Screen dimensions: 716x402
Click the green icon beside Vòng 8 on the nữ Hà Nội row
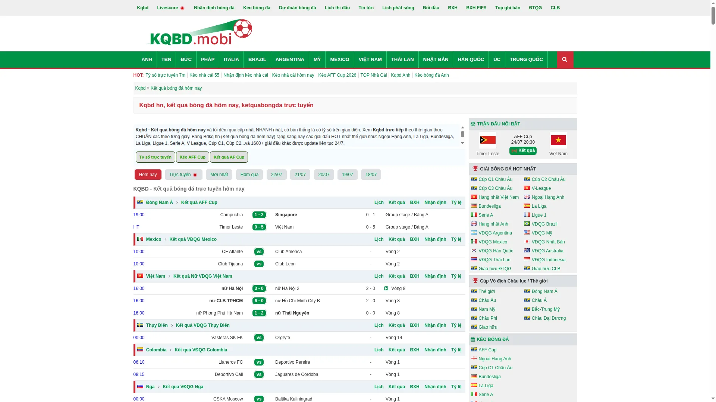pos(386,288)
